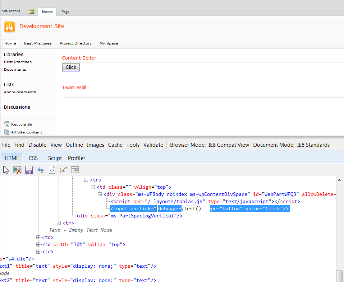The image size is (344, 282).
Task: Open the Recycle Bin link
Action: [x=22, y=124]
